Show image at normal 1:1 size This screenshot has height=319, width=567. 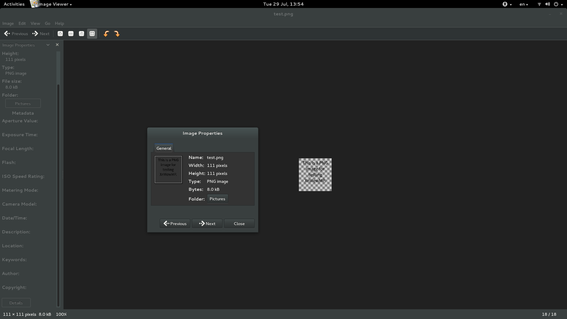click(x=82, y=34)
